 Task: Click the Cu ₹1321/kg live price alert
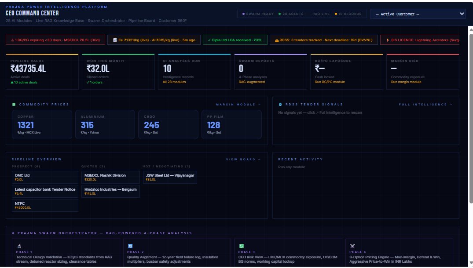[x=154, y=40]
